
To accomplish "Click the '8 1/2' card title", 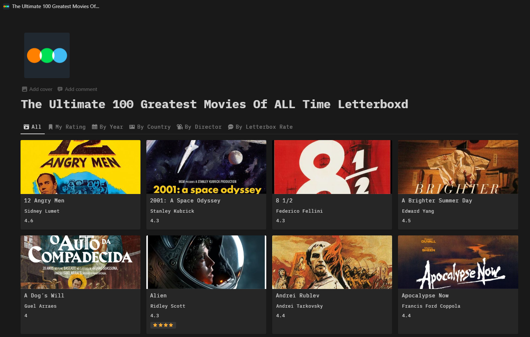I will tap(284, 201).
